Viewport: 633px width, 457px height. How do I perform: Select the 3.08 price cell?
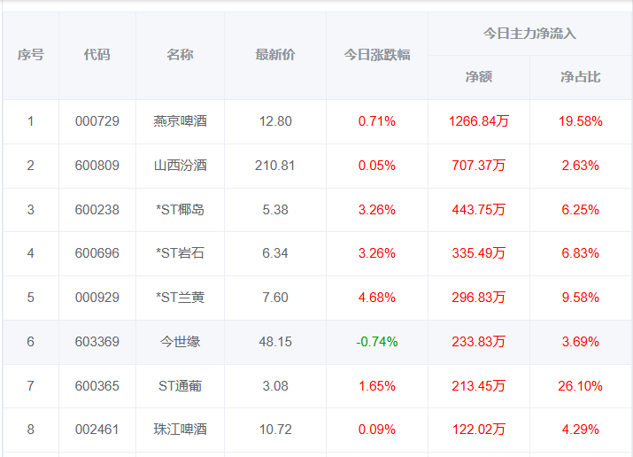pyautogui.click(x=275, y=386)
